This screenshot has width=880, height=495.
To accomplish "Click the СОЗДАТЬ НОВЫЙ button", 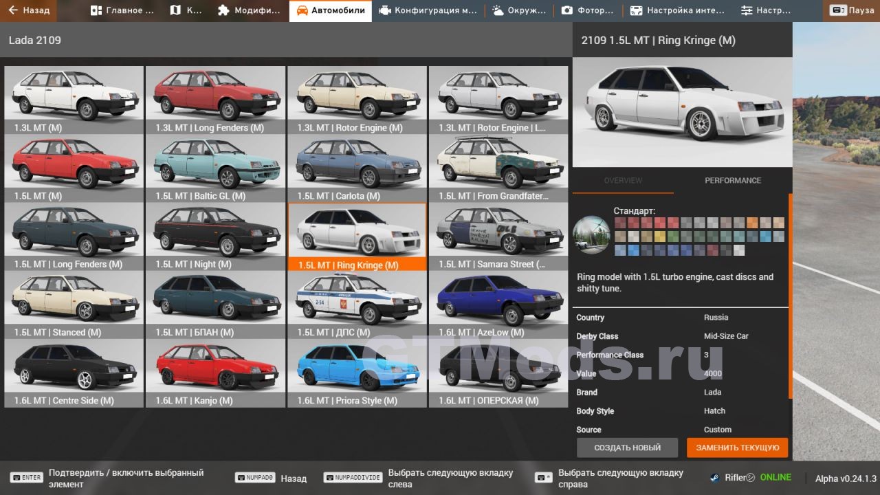I will (x=627, y=448).
